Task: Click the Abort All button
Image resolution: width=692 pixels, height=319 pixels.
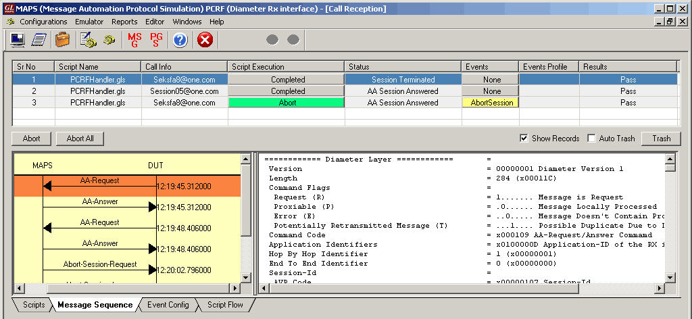Action: coord(80,139)
